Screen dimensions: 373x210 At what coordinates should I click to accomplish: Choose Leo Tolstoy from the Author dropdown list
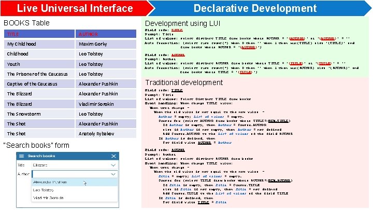pos(75,190)
